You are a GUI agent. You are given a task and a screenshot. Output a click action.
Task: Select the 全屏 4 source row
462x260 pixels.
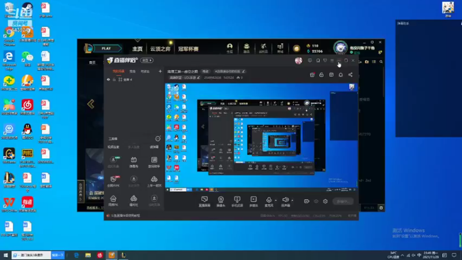click(x=135, y=80)
